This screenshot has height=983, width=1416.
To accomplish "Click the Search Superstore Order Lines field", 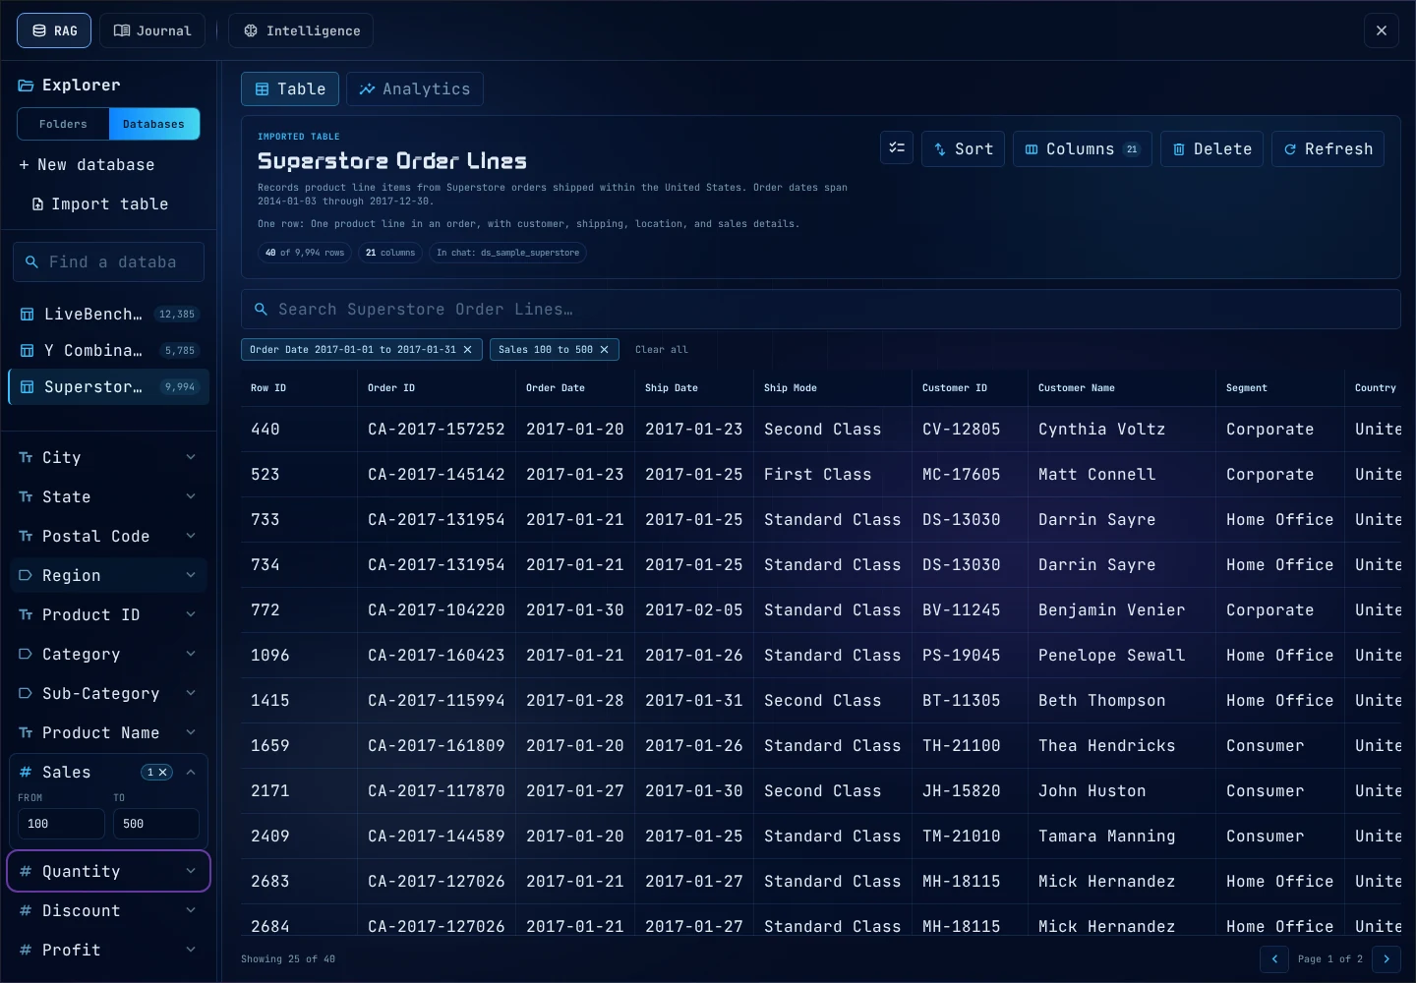I will (x=821, y=309).
